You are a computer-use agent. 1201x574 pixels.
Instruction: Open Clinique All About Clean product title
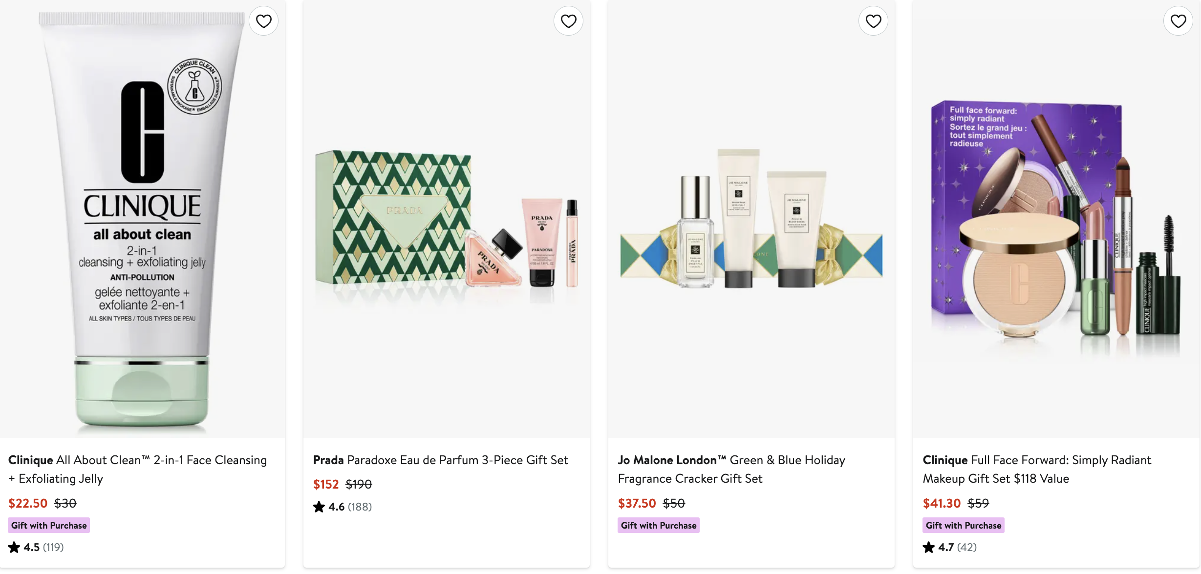pyautogui.click(x=137, y=469)
